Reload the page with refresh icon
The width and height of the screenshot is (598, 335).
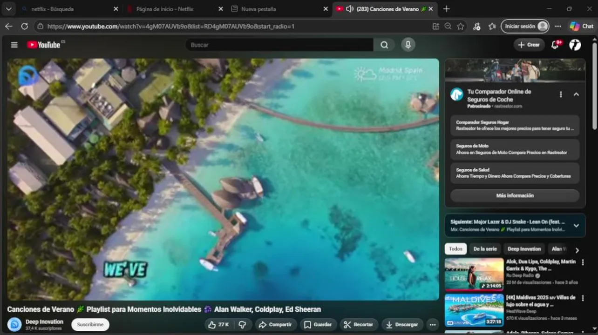click(x=25, y=27)
